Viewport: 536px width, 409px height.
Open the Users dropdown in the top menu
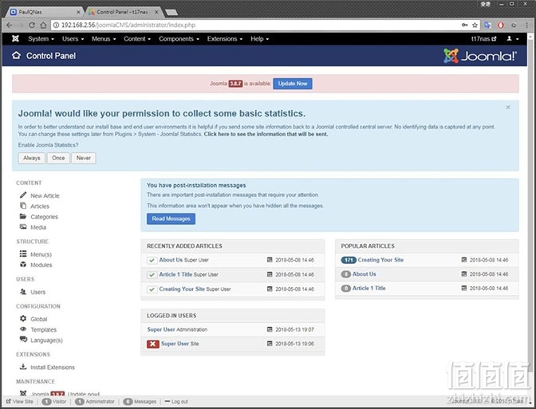73,38
